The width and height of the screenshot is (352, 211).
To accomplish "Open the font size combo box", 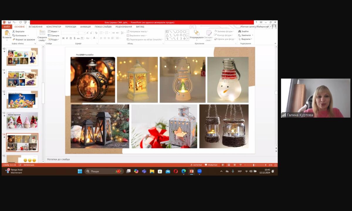I will coord(82,33).
